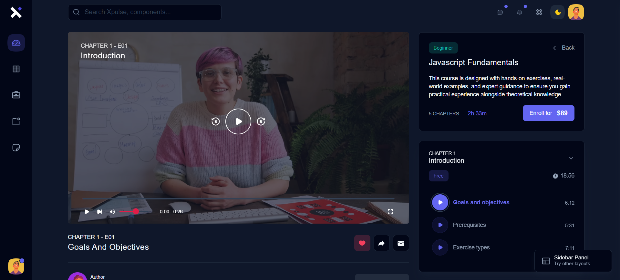Click the Search Xpulse input field
The image size is (620, 280).
click(x=145, y=12)
